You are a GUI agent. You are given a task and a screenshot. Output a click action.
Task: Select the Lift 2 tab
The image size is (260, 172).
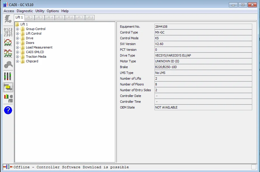tap(29, 18)
